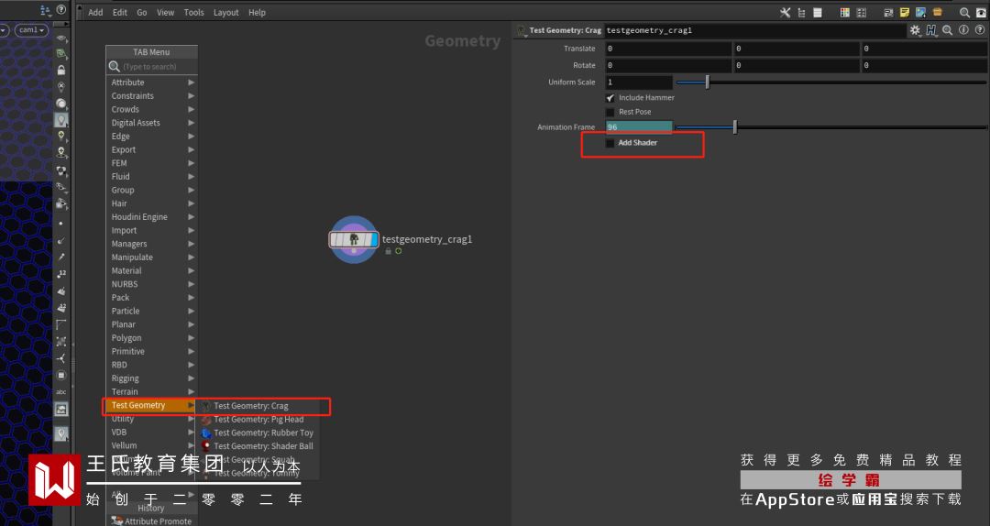Screen dimensions: 990x526
Task: Expand the Digital Assets submenu
Action: click(x=151, y=123)
